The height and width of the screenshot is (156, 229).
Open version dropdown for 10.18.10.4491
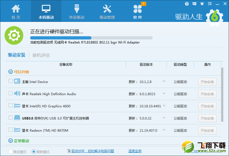[164, 106]
